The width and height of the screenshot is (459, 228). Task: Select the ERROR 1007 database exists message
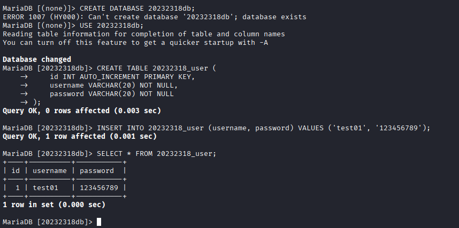[x=154, y=17]
